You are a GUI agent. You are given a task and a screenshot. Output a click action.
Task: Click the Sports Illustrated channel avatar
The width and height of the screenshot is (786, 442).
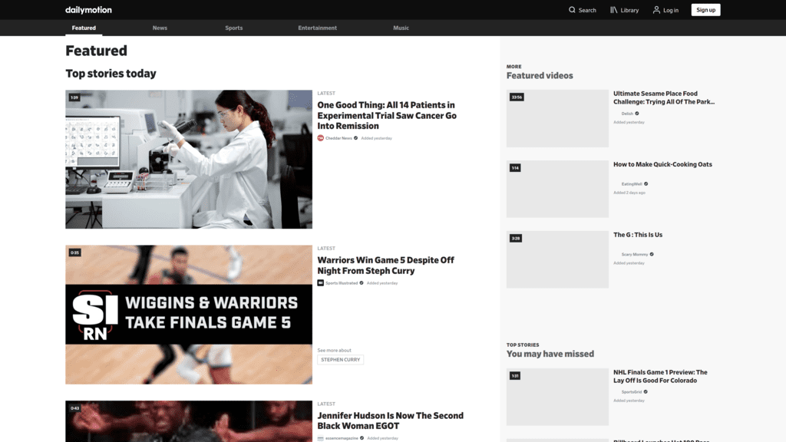320,283
